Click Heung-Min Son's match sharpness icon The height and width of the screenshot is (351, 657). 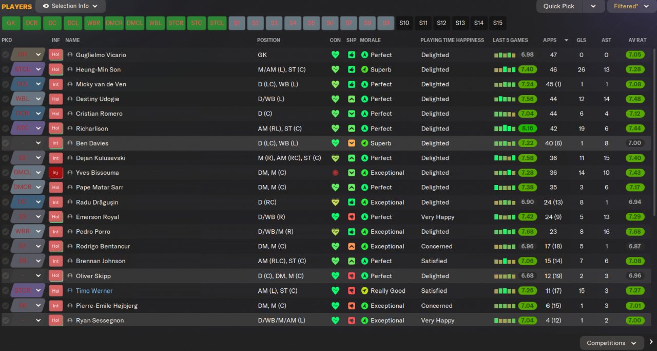pos(352,69)
